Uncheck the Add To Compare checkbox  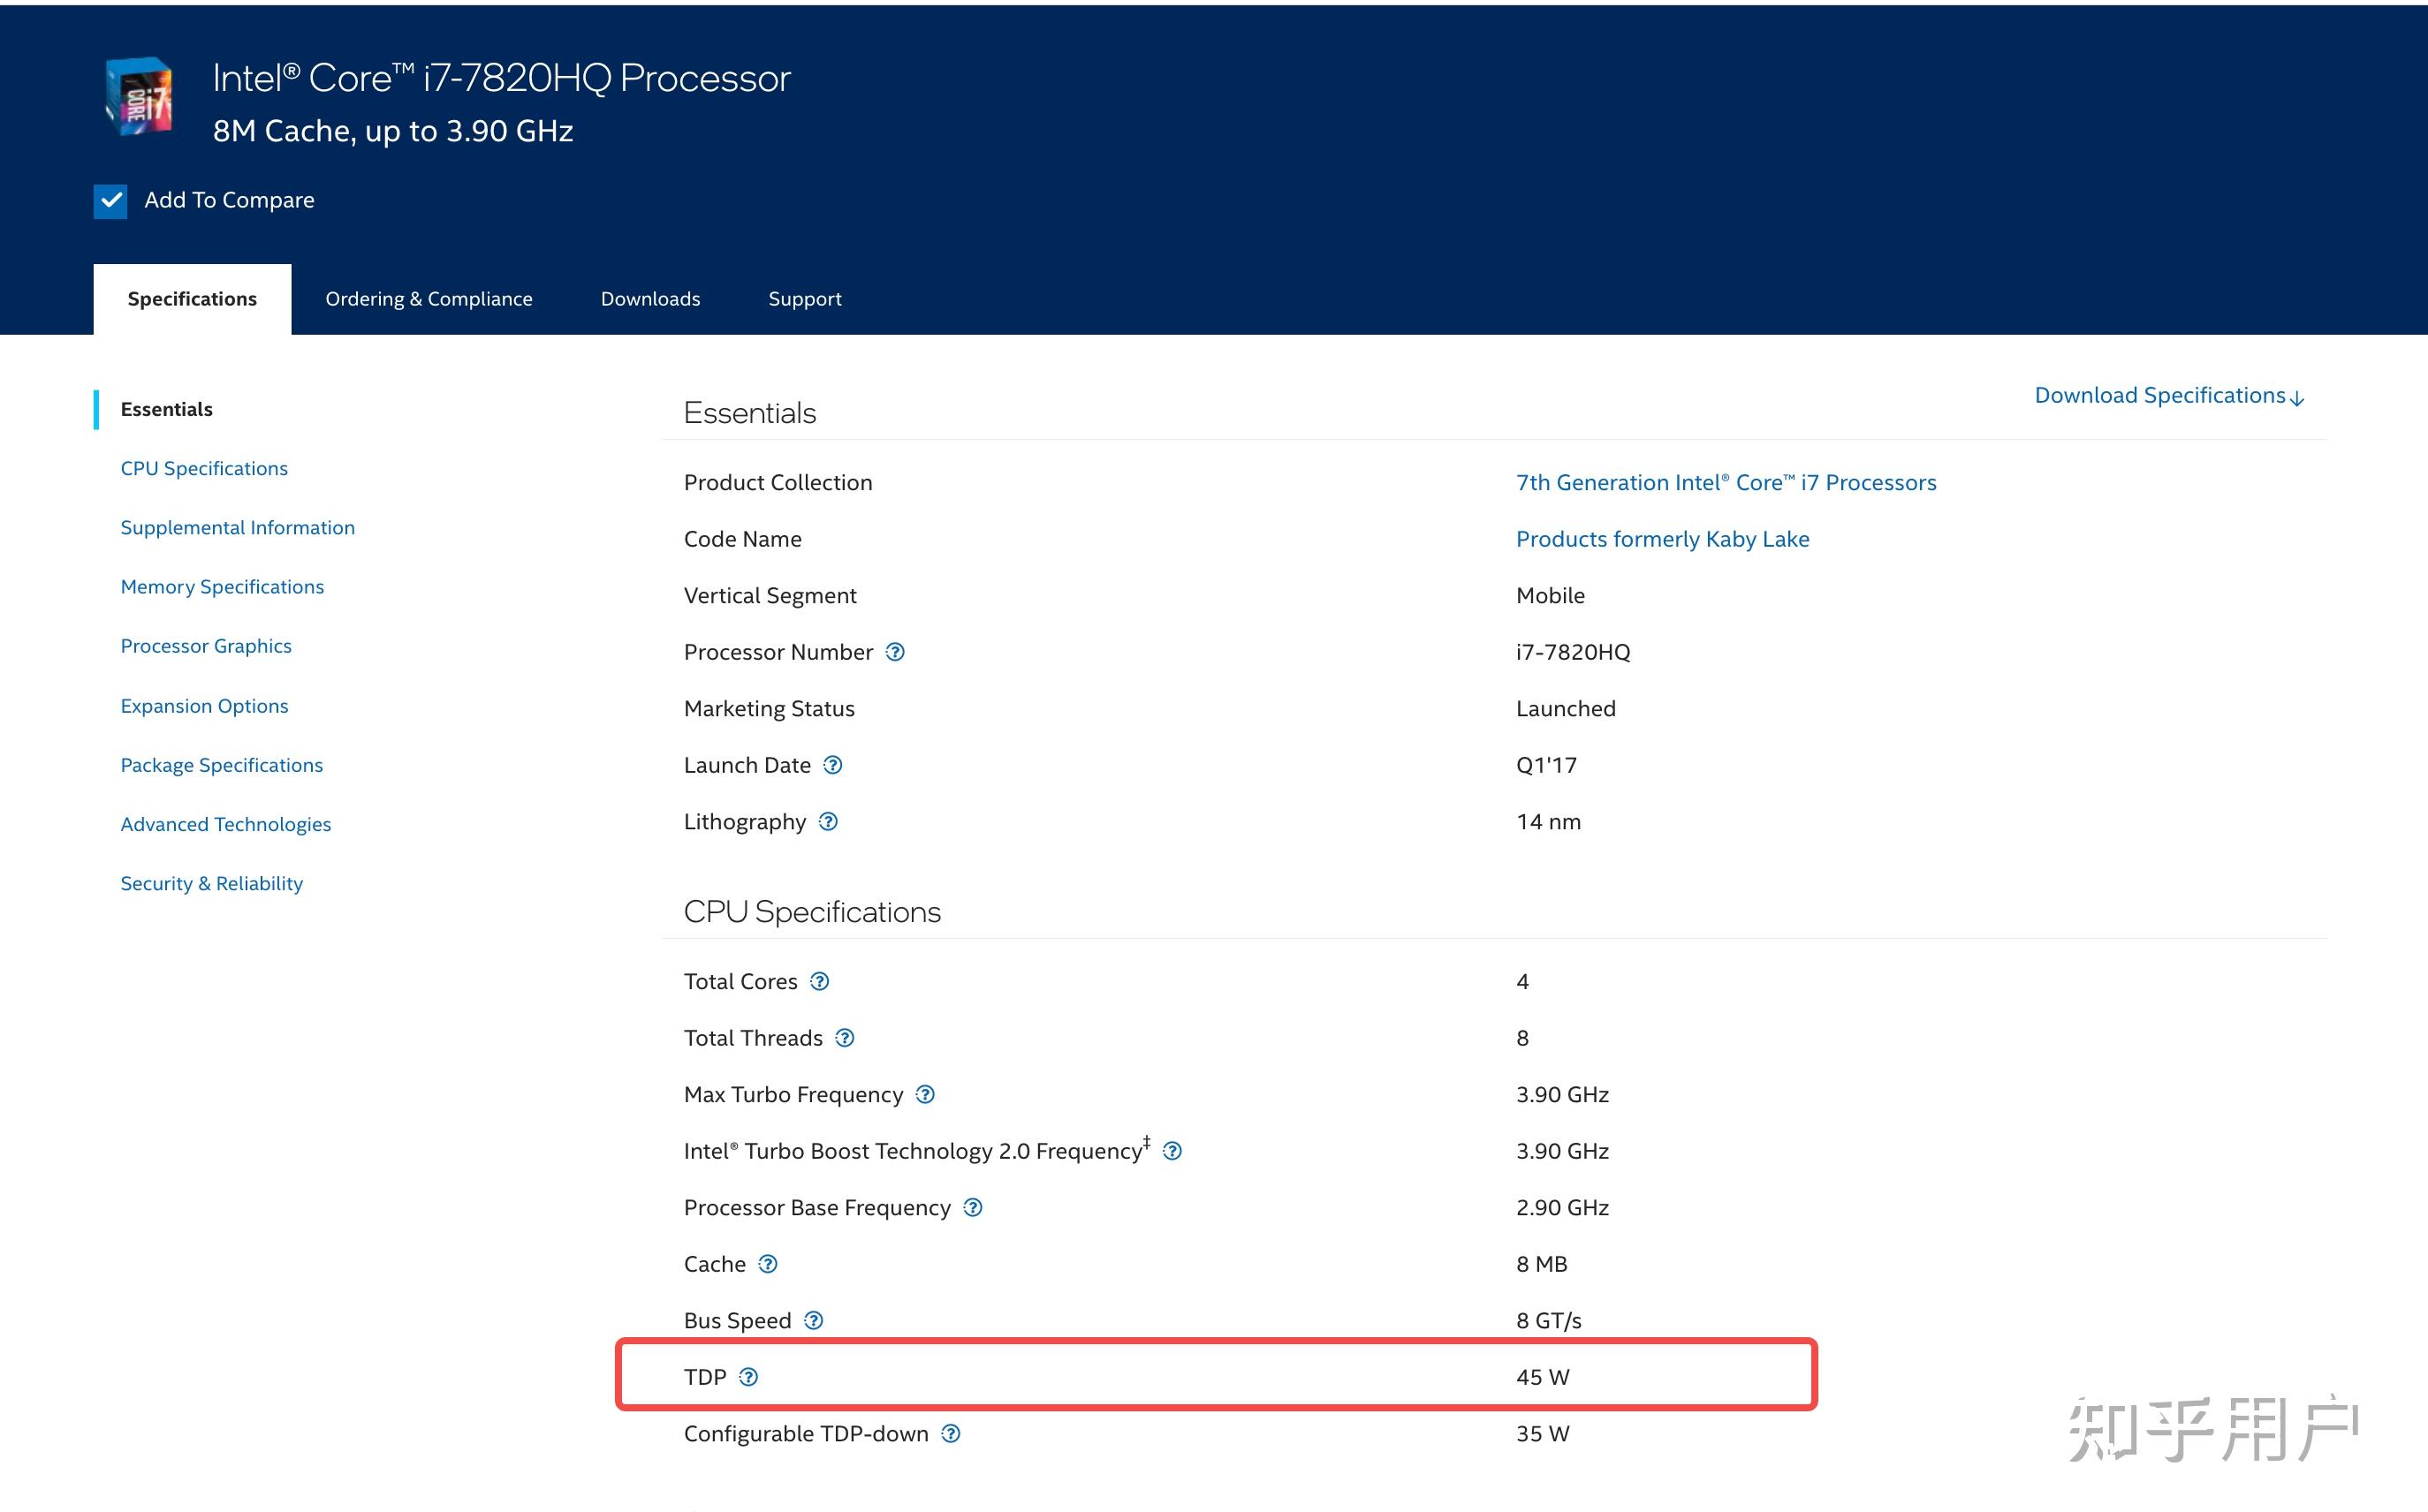tap(110, 201)
